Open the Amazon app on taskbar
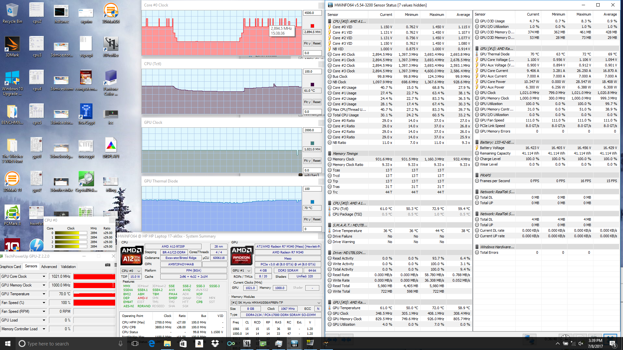The height and width of the screenshot is (350, 623). coord(199,344)
